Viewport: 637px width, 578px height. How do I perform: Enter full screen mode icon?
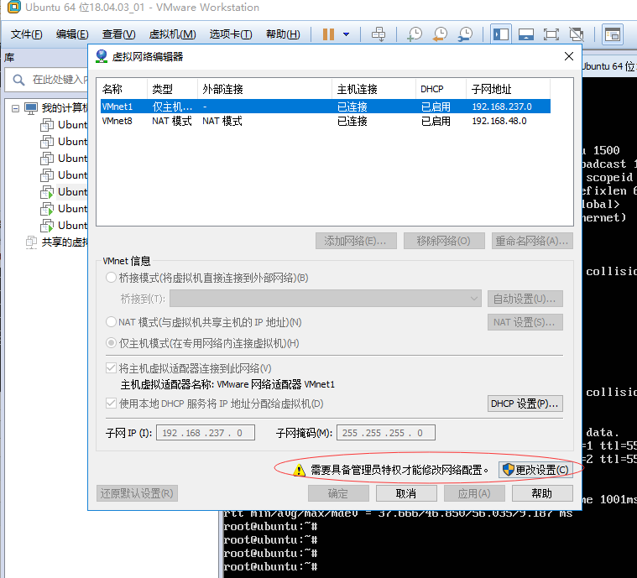(x=551, y=34)
